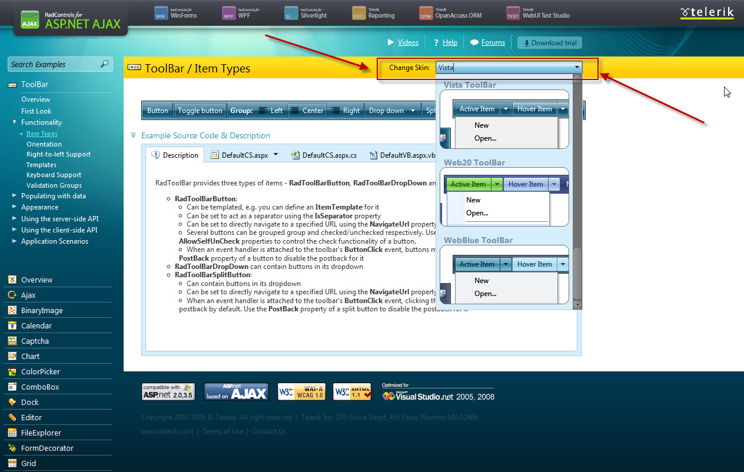The height and width of the screenshot is (472, 744).
Task: Open the Validation Groups example
Action: 54,185
